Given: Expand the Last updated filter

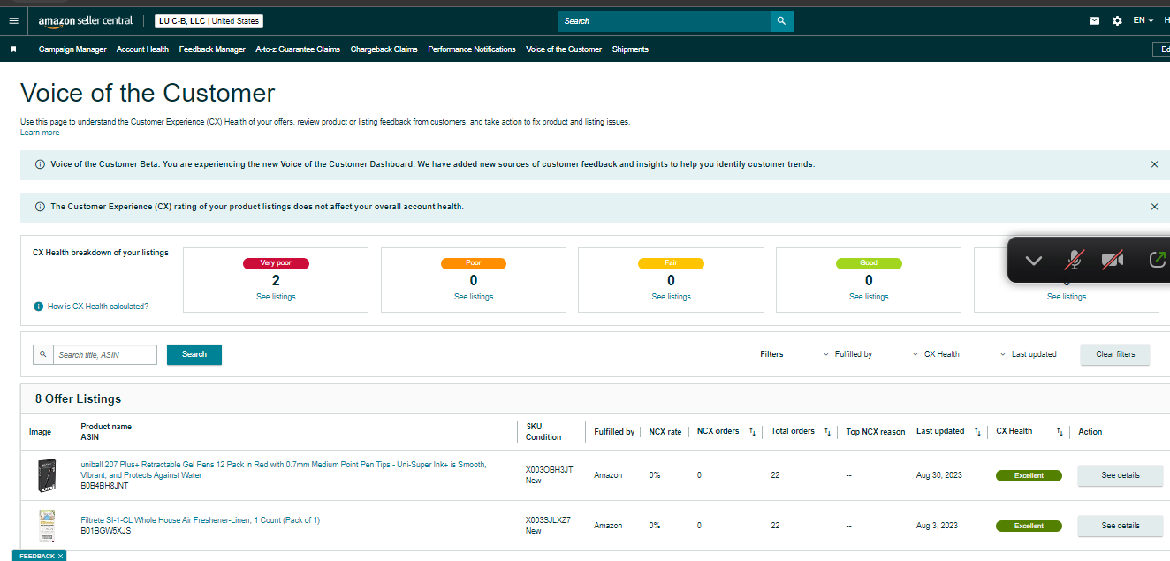Looking at the screenshot, I should click(x=1029, y=354).
